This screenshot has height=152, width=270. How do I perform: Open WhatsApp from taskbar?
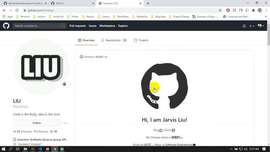coord(62,149)
